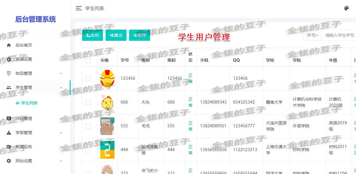This screenshot has height=174, width=356.
Task: Click the home icon beside 后台首页
Action: click(9, 45)
